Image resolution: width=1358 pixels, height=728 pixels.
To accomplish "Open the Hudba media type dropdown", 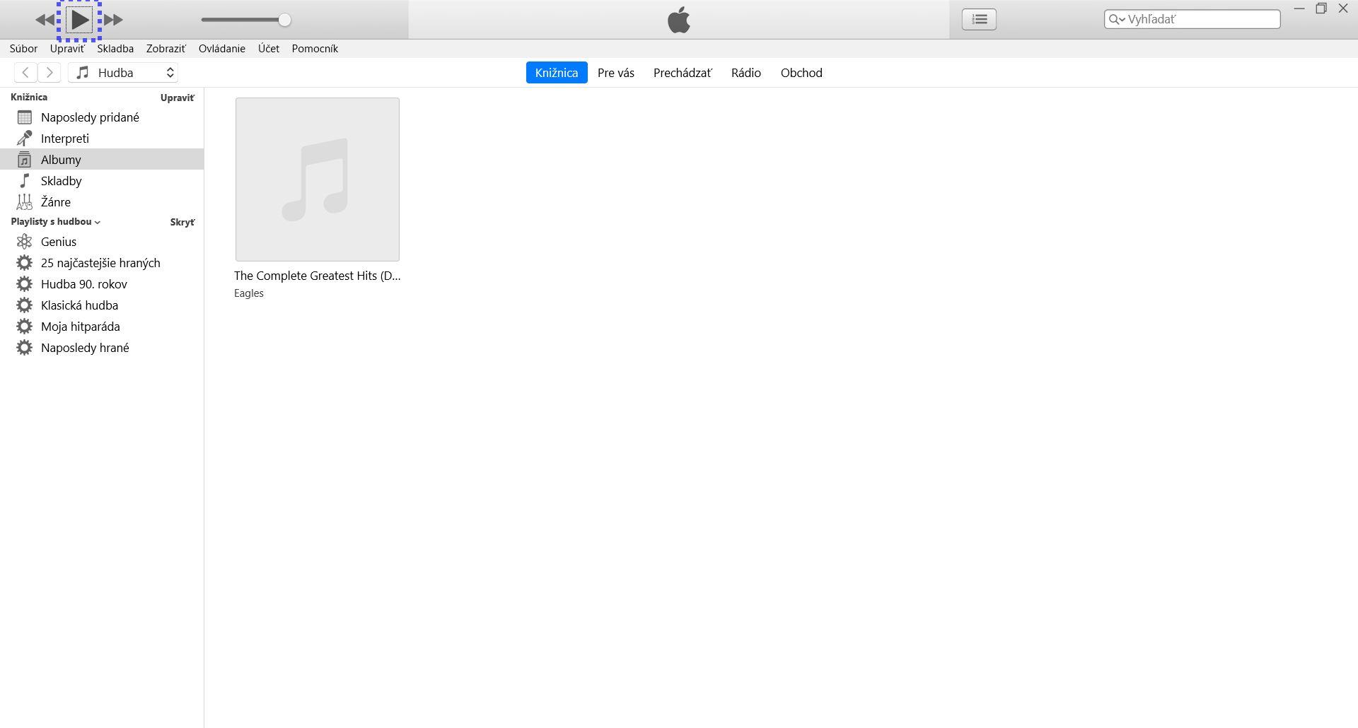I will [x=123, y=72].
